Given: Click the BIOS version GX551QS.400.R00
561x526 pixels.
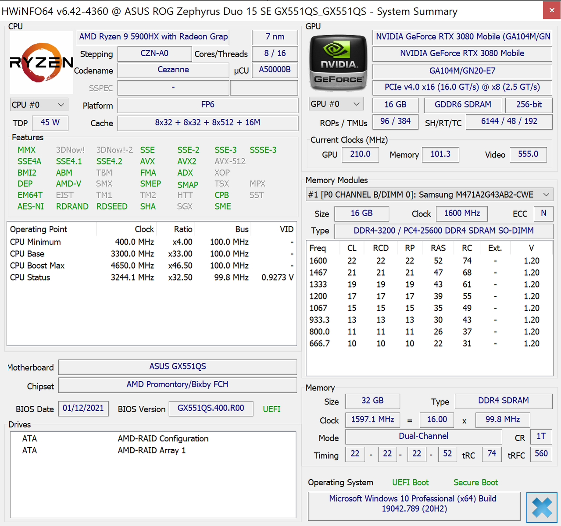Looking at the screenshot, I should coord(211,409).
